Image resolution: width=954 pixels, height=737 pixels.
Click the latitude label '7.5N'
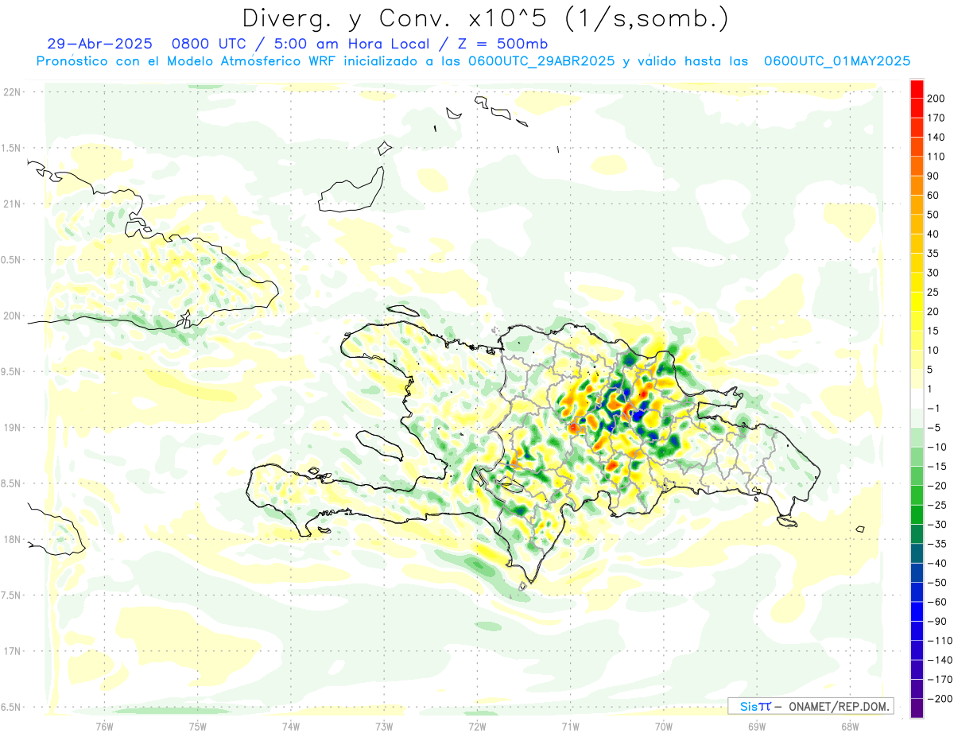(x=12, y=595)
